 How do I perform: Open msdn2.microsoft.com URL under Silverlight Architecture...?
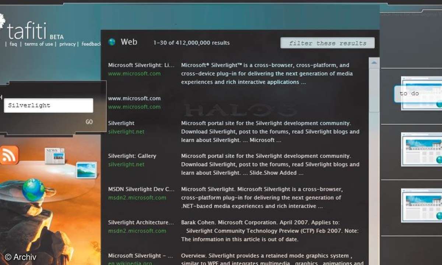click(137, 231)
